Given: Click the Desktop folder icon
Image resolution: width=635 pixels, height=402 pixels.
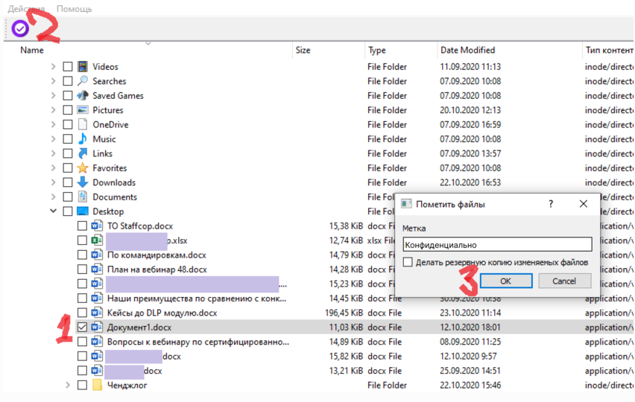Looking at the screenshot, I should (83, 211).
